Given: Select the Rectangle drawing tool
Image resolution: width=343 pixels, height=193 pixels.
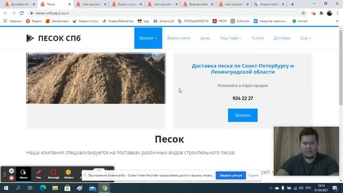Looking at the screenshot, I should tap(54, 174).
